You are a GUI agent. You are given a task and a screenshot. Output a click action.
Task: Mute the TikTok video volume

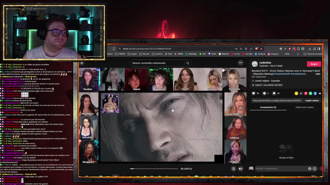coord(241,169)
